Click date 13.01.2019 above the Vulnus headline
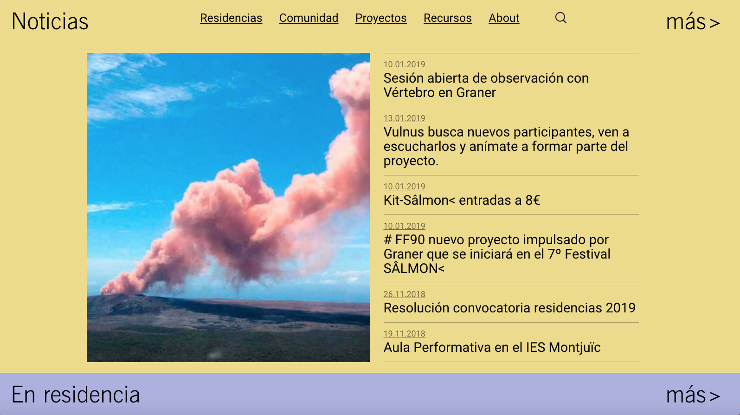The width and height of the screenshot is (740, 415). click(x=404, y=118)
